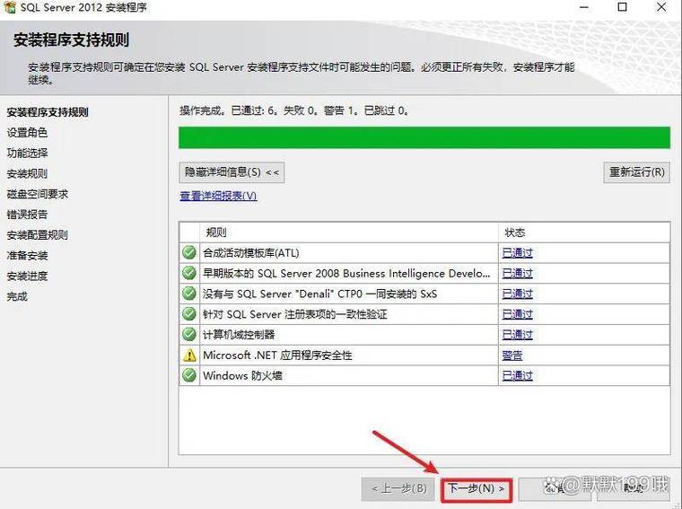
Task: Select 完成 step in sidebar
Action: 17,297
